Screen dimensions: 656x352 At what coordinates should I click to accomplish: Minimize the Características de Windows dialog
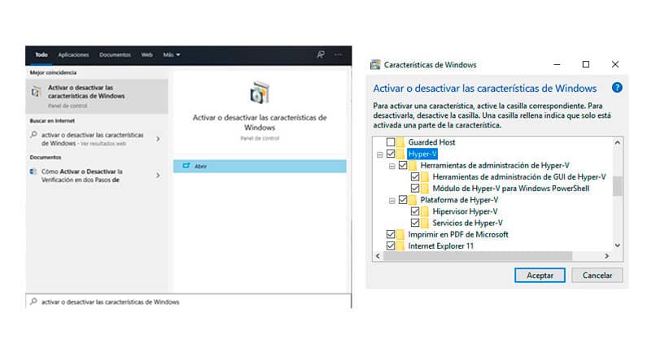[557, 64]
